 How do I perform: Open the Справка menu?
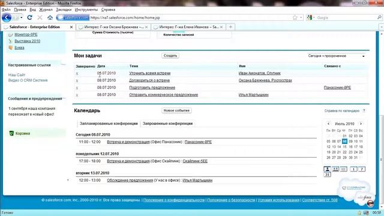(108, 10)
